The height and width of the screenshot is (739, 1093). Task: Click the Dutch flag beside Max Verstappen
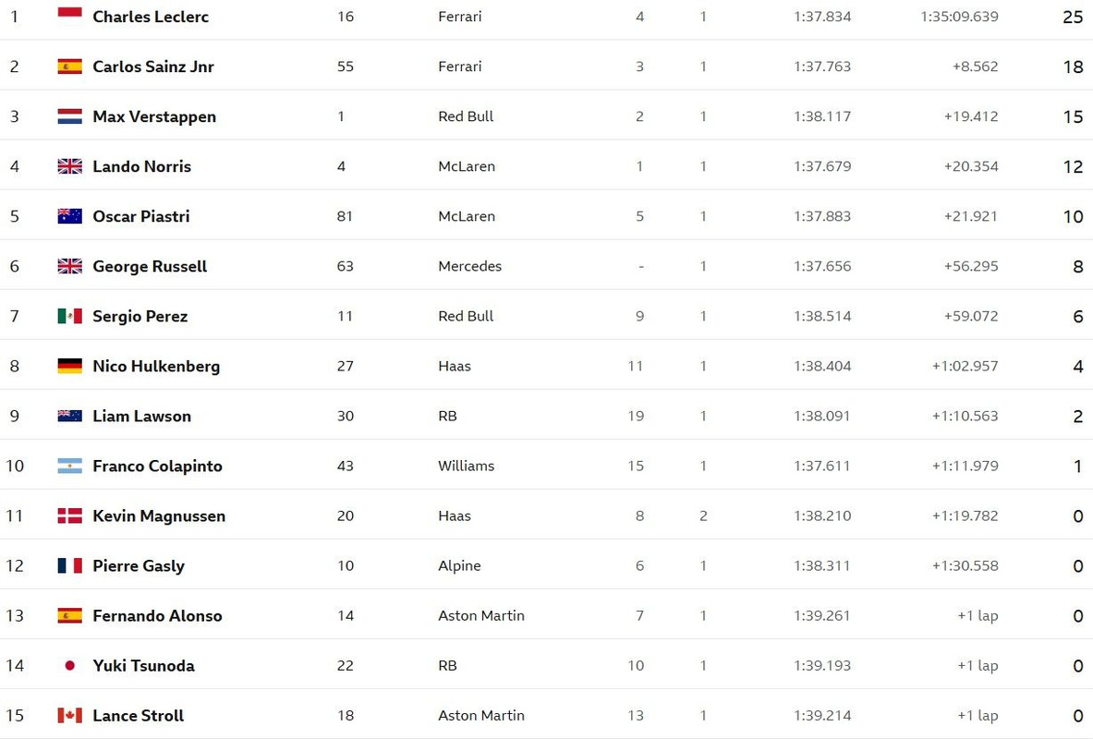point(69,116)
